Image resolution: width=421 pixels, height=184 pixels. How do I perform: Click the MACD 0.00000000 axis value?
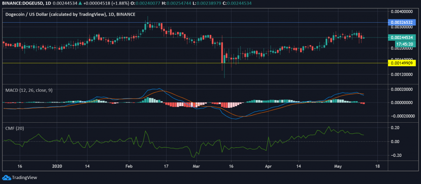tap(402, 102)
